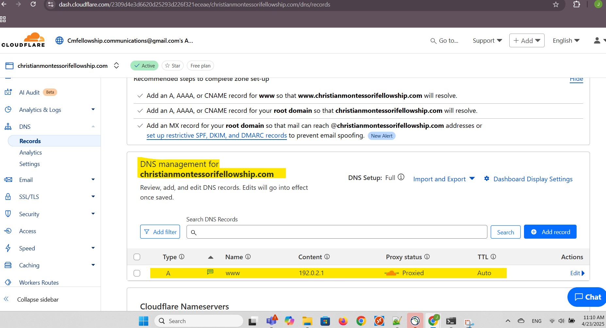The height and width of the screenshot is (328, 606).
Task: Click Add filter button
Action: click(x=160, y=232)
